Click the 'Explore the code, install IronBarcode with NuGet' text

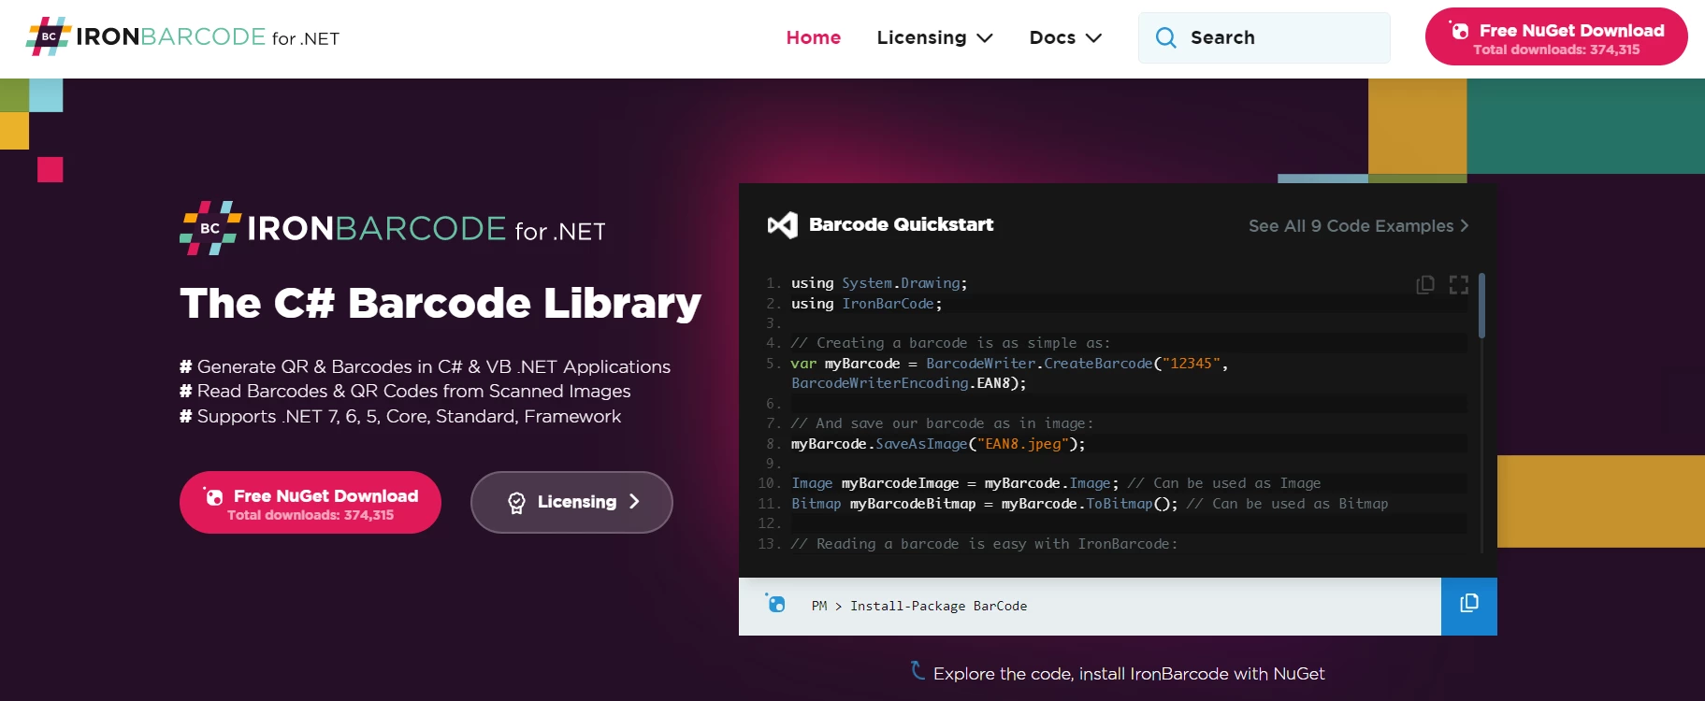1129,674
